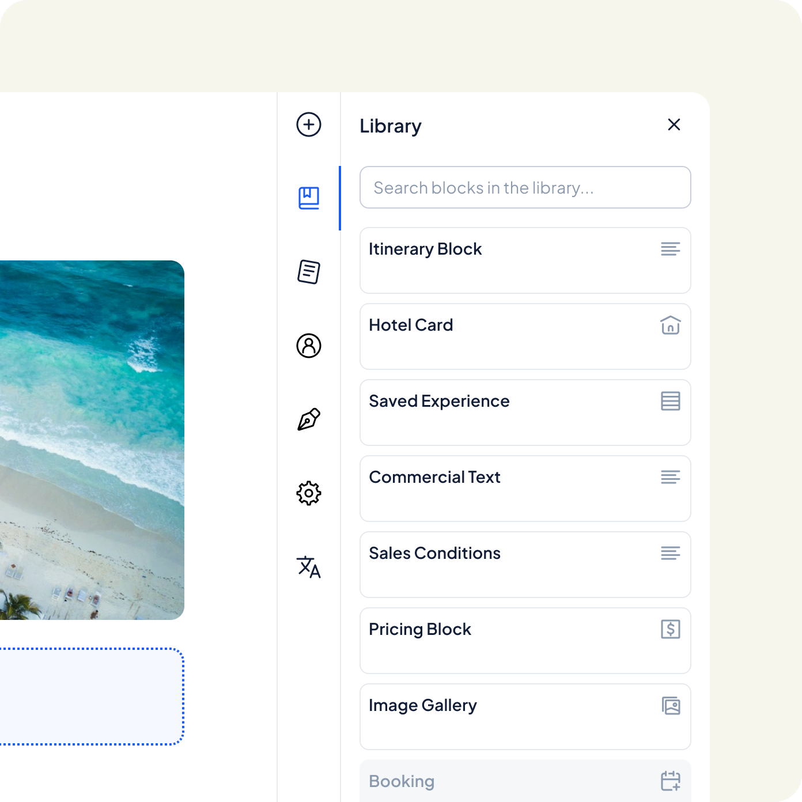
Task: Open the translate language icon
Action: 309,567
